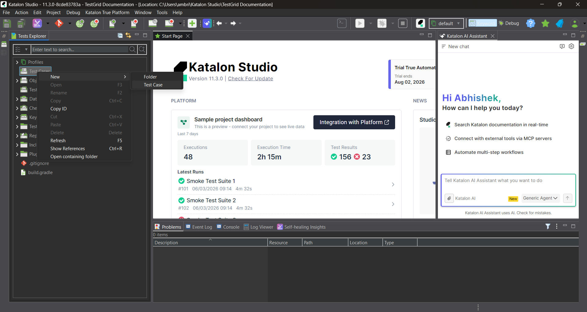Switch to the Keyword perspective
587x312 pixels.
[x=483, y=23]
